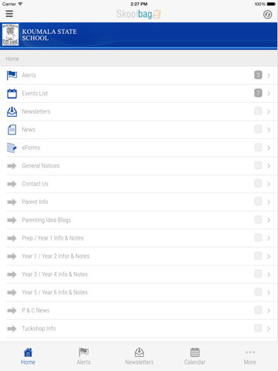Tap the P & C News arrow icon
The height and width of the screenshot is (371, 278).
[12, 311]
